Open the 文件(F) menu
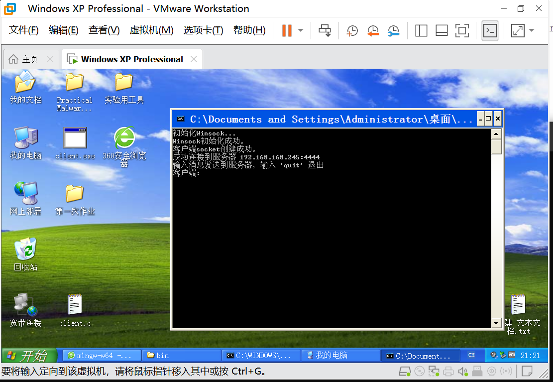 click(23, 30)
